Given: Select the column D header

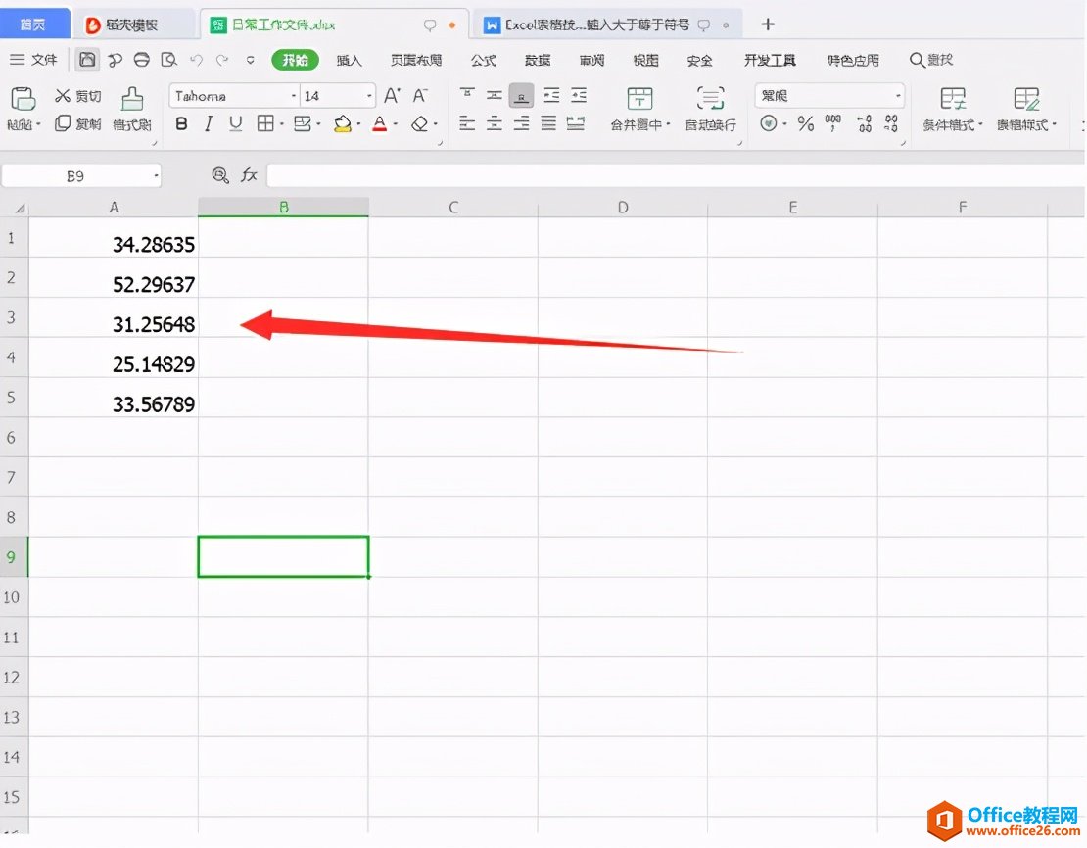Looking at the screenshot, I should point(623,207).
